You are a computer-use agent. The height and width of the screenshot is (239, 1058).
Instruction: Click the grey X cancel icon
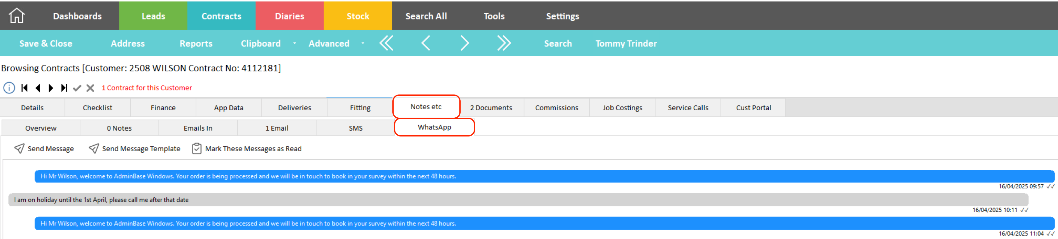[90, 88]
